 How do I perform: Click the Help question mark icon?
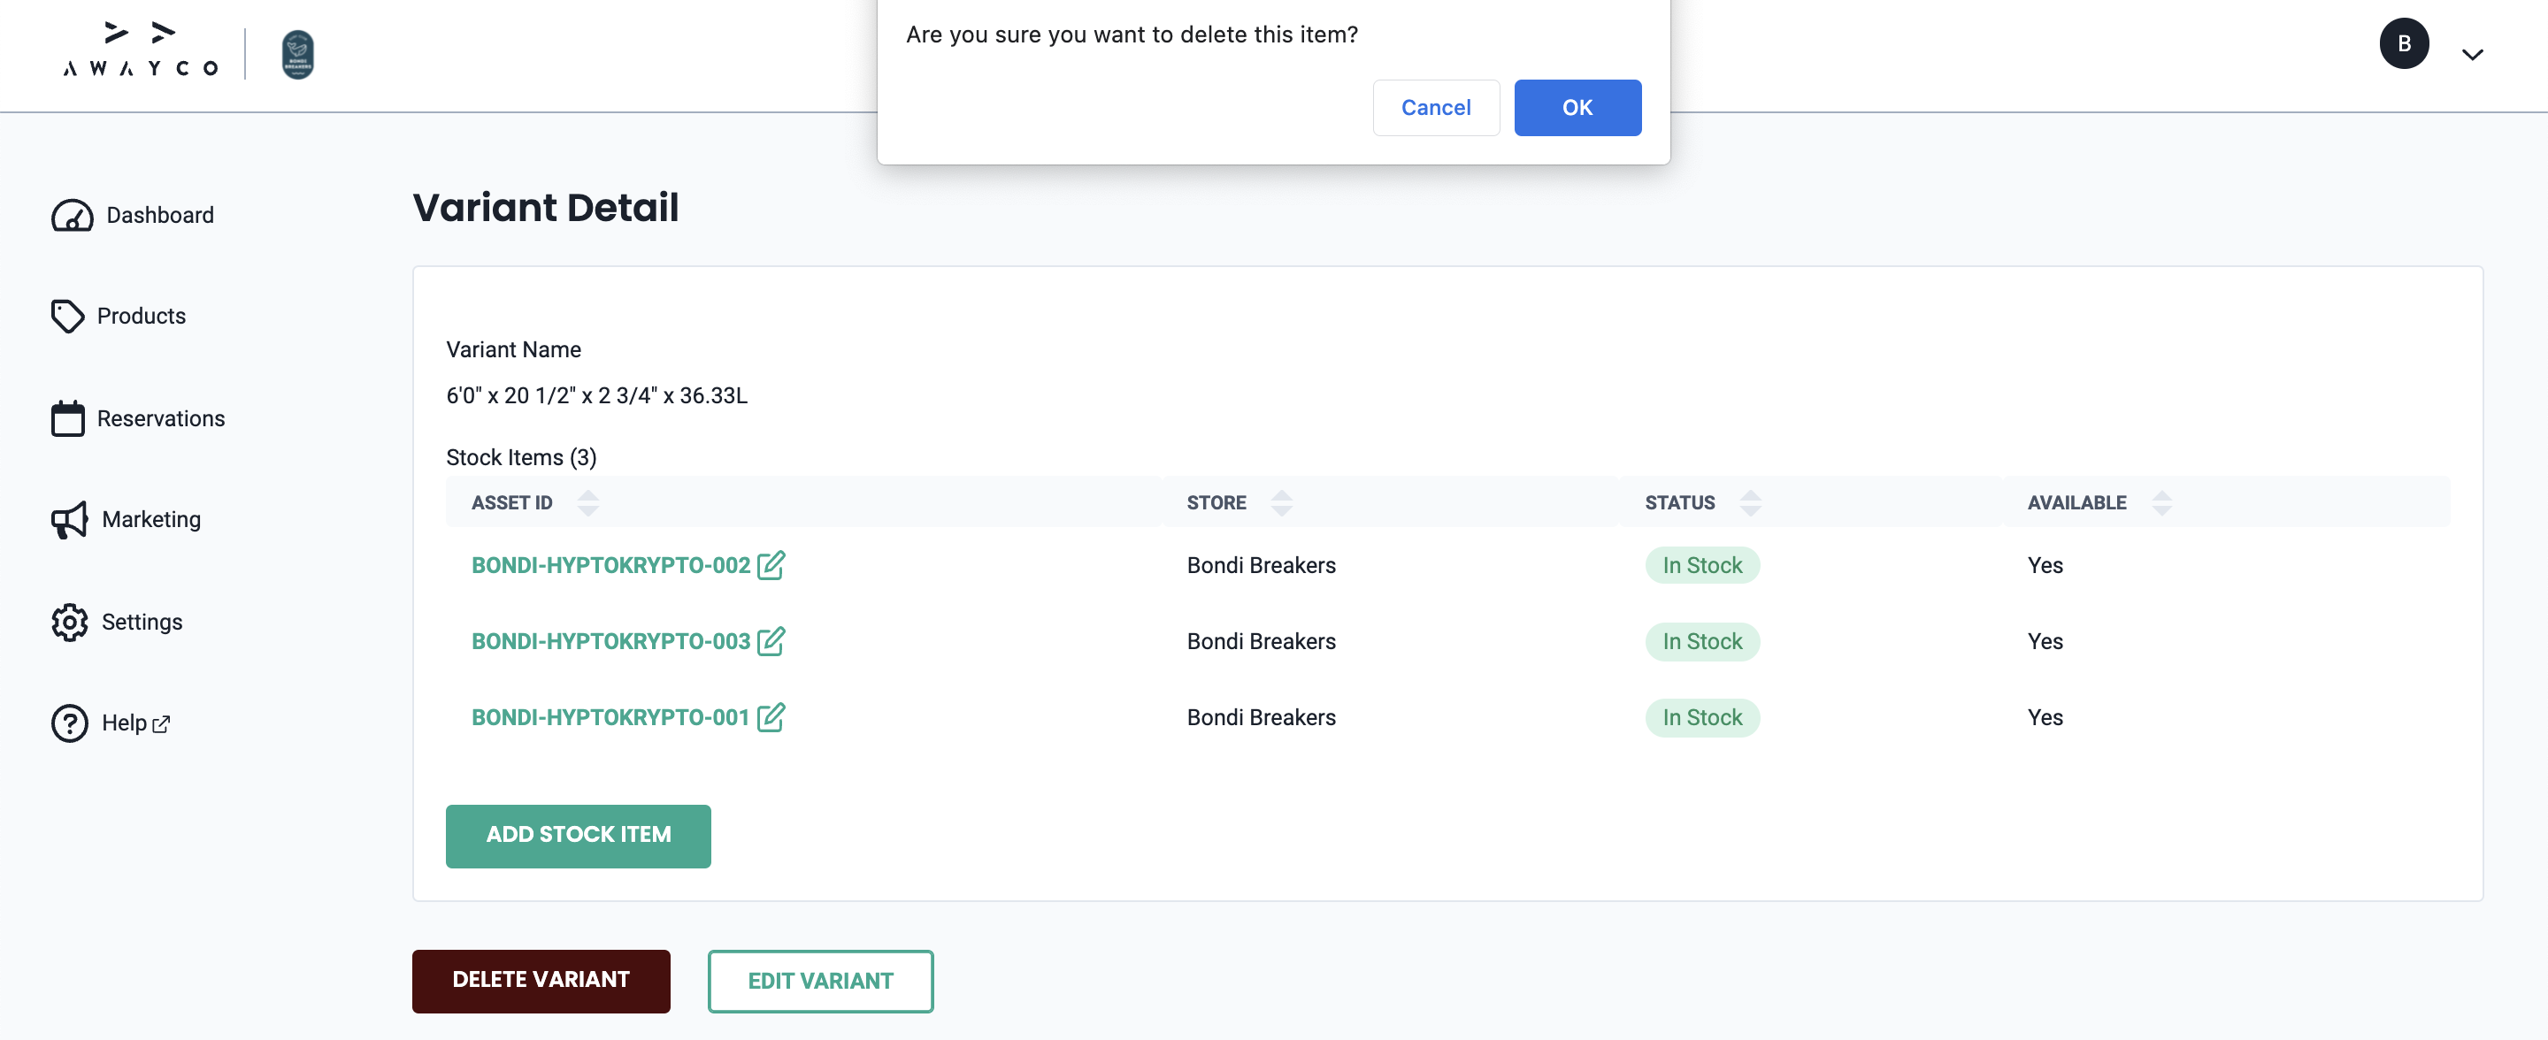(x=69, y=723)
